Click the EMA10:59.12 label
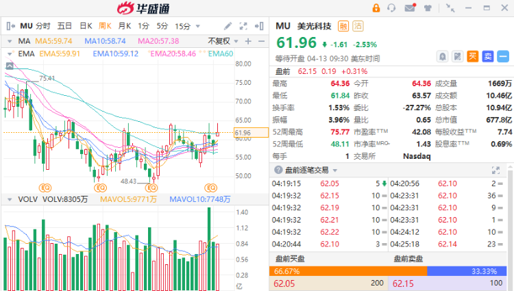514x291 pixels. pos(115,53)
